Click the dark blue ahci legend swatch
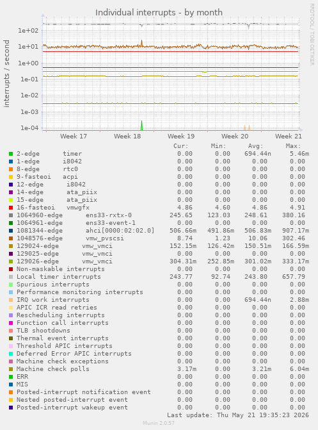This screenshot has width=318, height=430. 11,231
